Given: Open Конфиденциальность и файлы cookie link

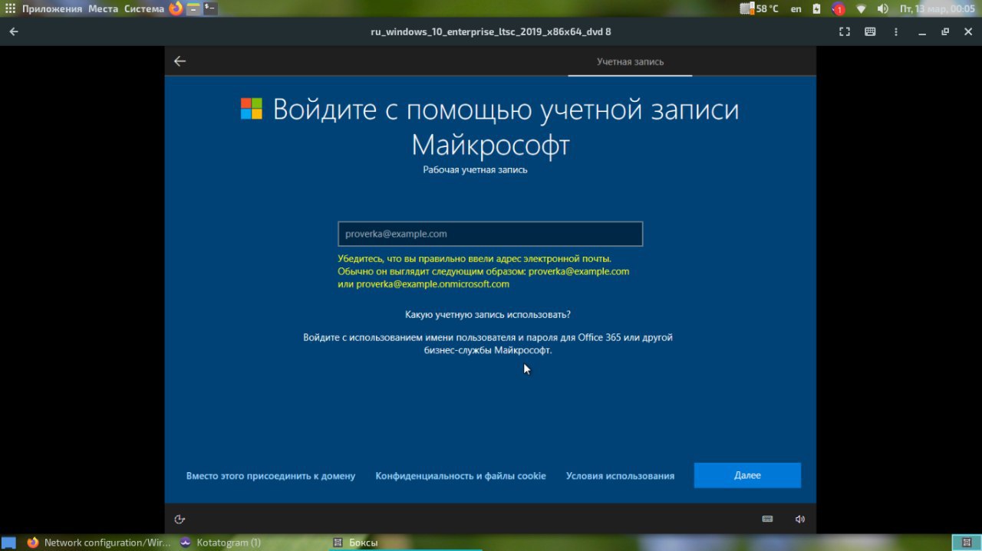Looking at the screenshot, I should pos(460,476).
